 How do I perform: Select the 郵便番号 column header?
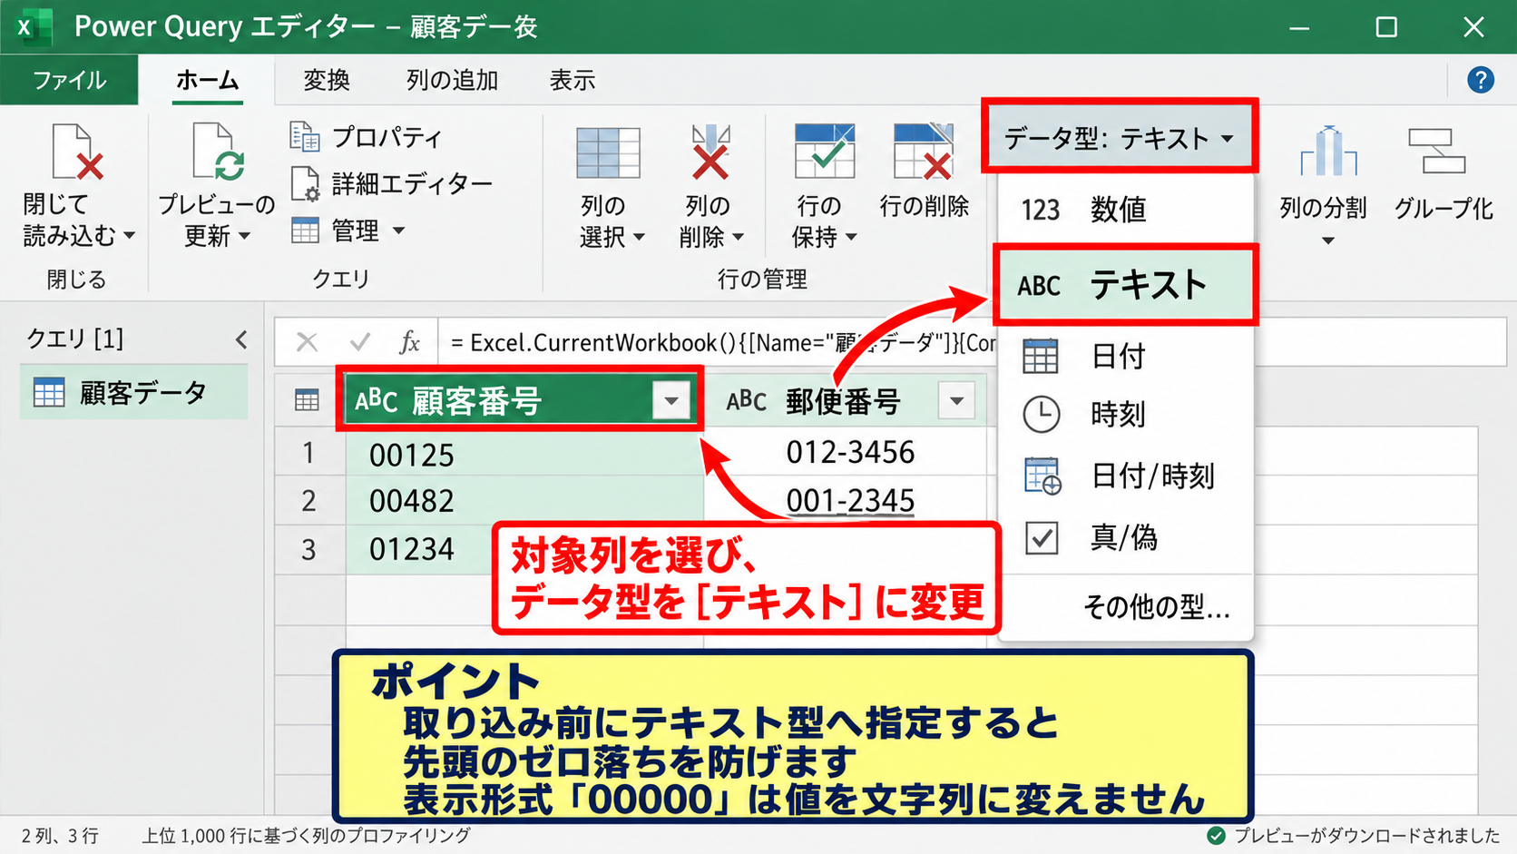[846, 400]
